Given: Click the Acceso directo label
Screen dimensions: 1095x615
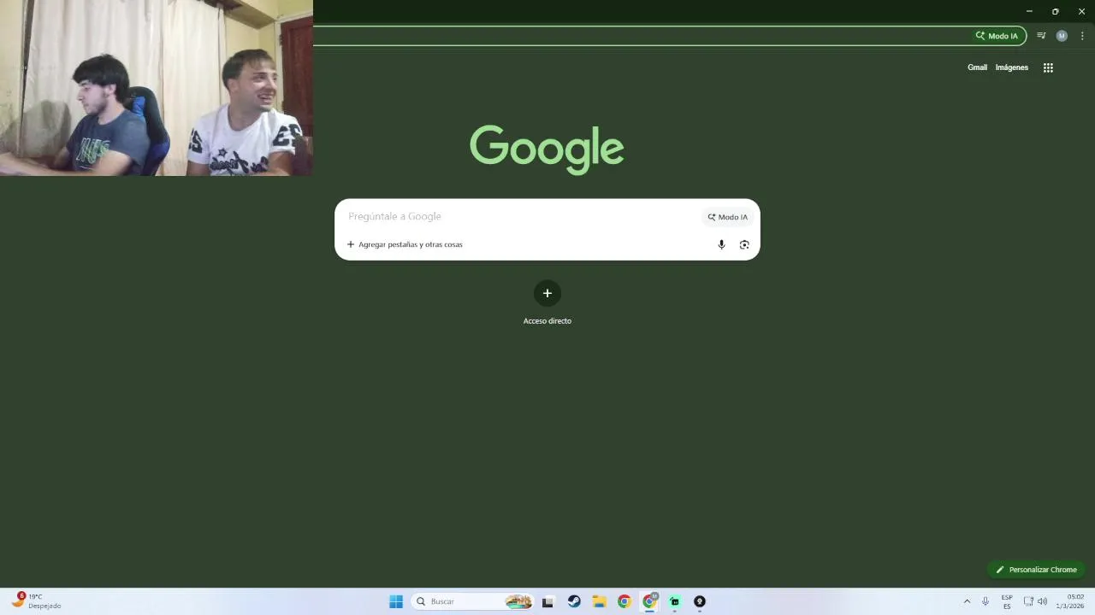Looking at the screenshot, I should (547, 321).
